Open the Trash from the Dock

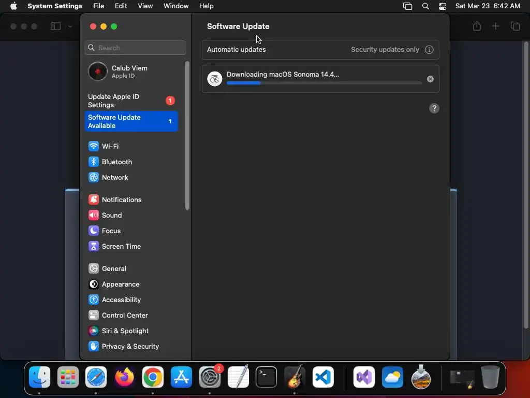coord(491,377)
